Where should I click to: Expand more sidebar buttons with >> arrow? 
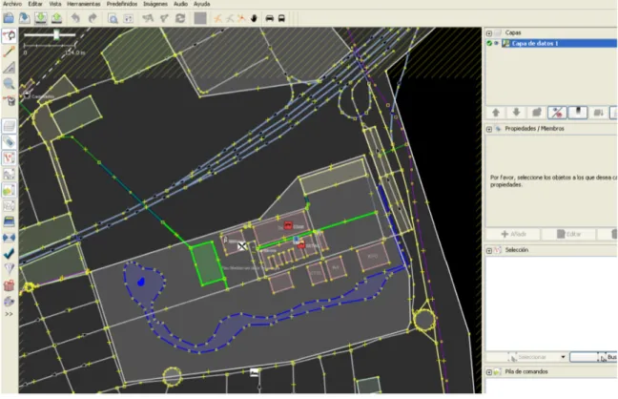[9, 314]
